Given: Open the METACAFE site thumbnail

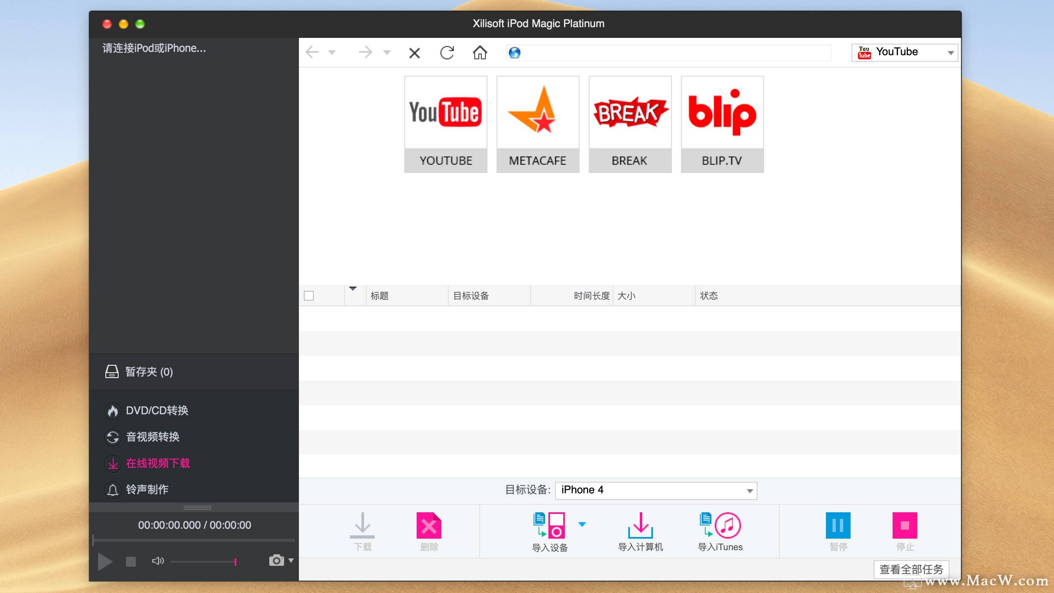Looking at the screenshot, I should (x=538, y=124).
